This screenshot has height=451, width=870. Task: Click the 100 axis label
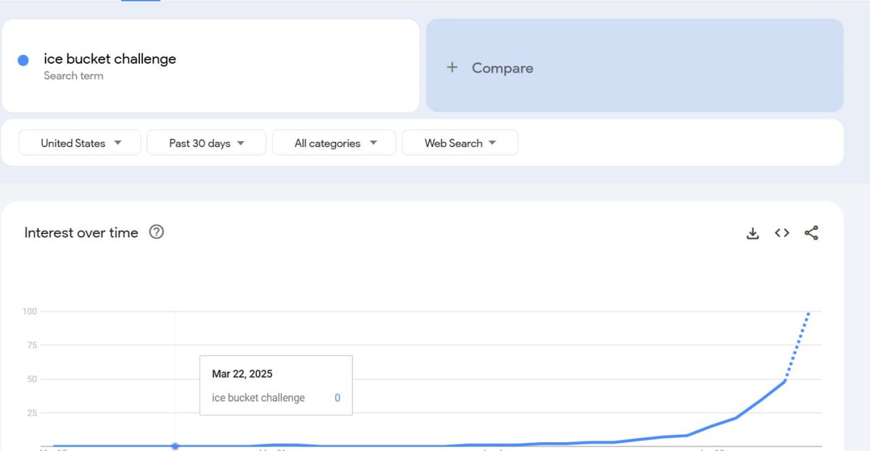click(30, 311)
